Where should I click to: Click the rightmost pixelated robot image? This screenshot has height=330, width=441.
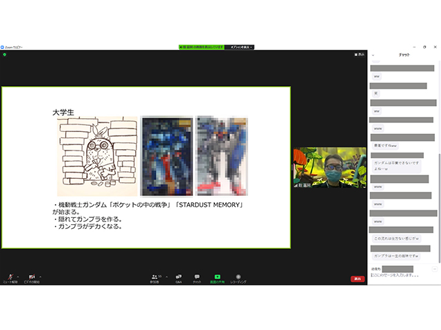click(x=222, y=156)
